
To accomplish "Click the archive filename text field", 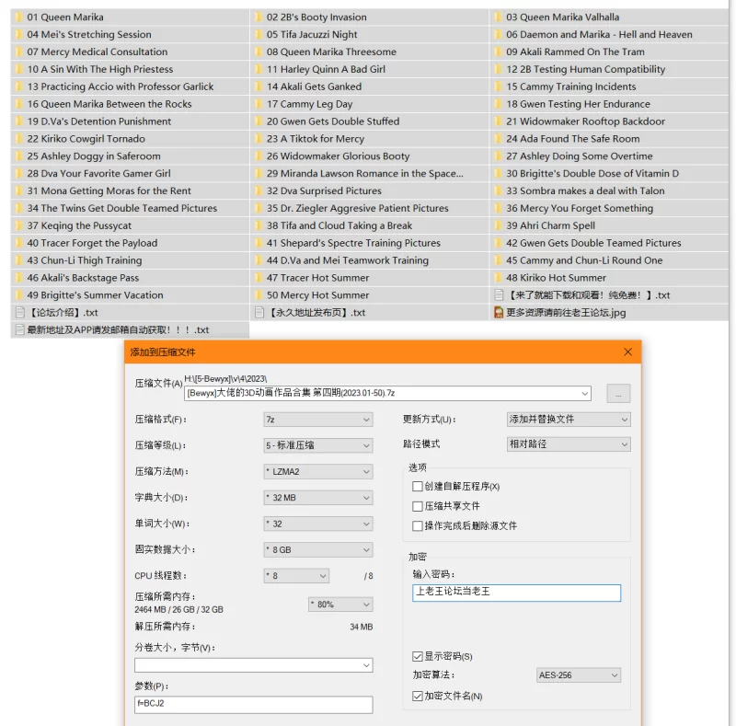I will point(387,394).
